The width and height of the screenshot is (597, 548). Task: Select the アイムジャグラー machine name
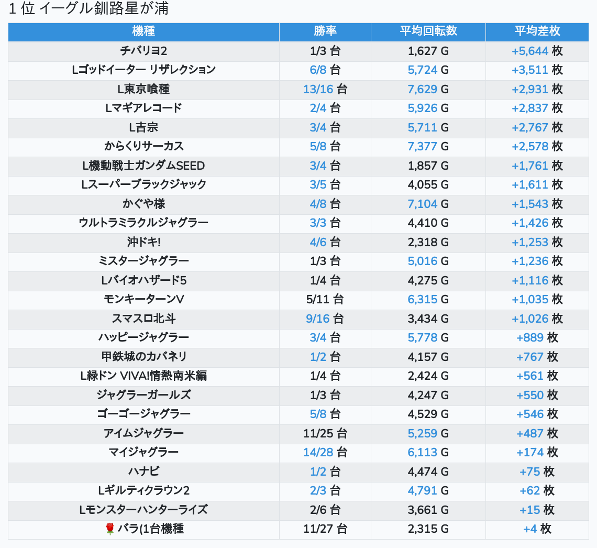point(143,433)
